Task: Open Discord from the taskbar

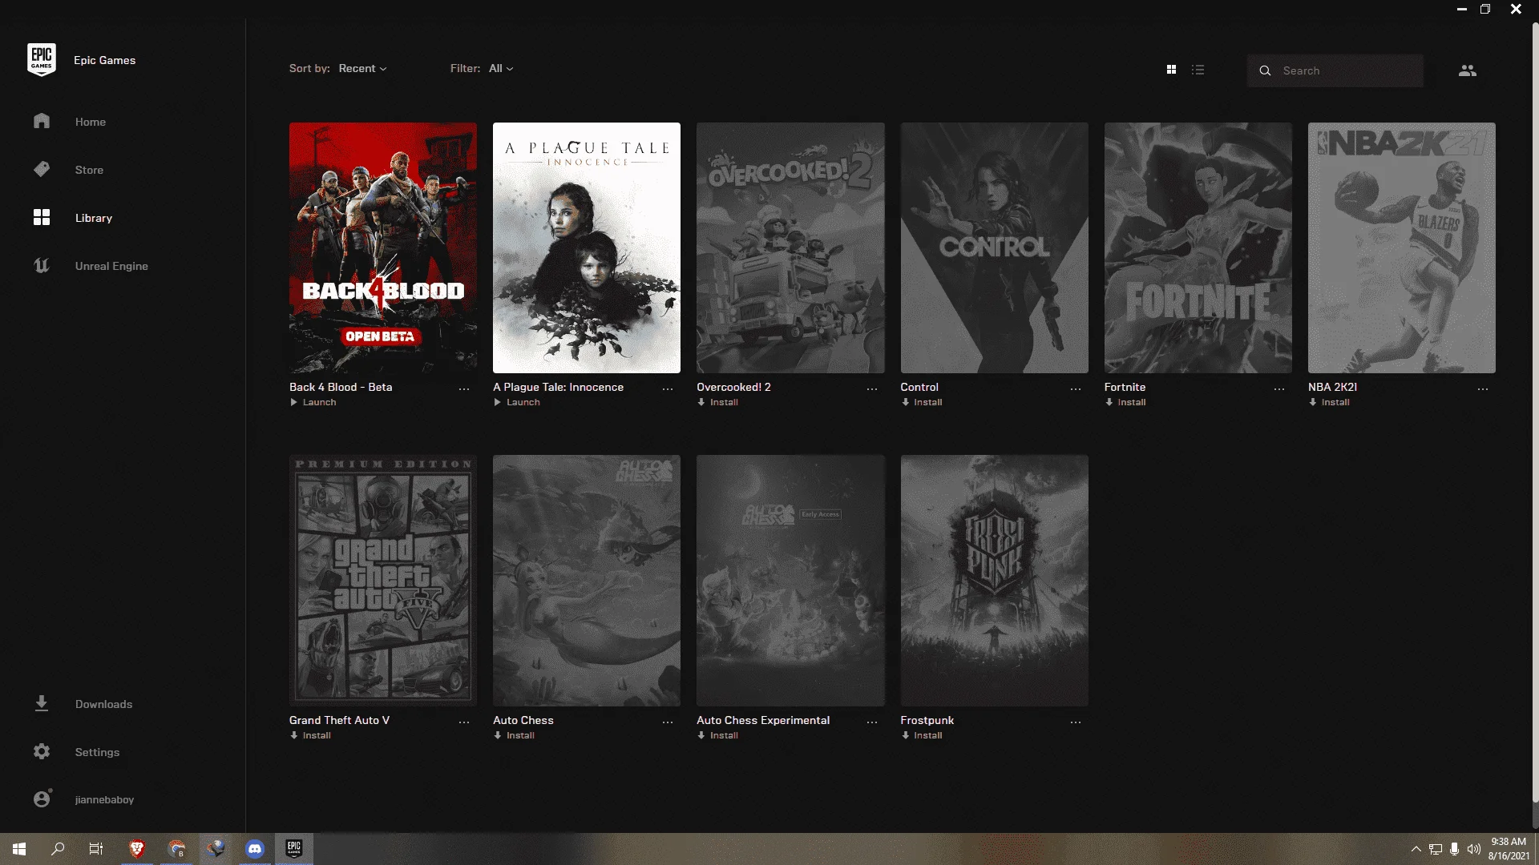Action: [x=255, y=849]
